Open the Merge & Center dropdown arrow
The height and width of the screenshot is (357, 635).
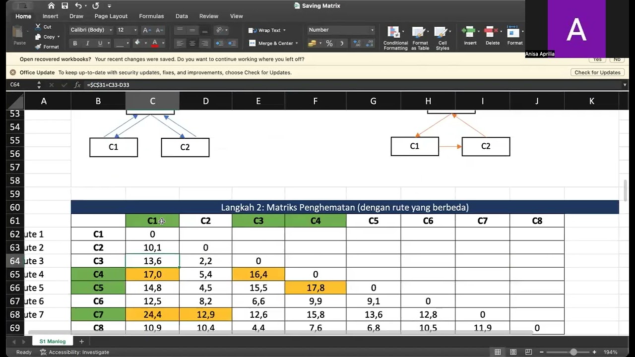coord(297,43)
